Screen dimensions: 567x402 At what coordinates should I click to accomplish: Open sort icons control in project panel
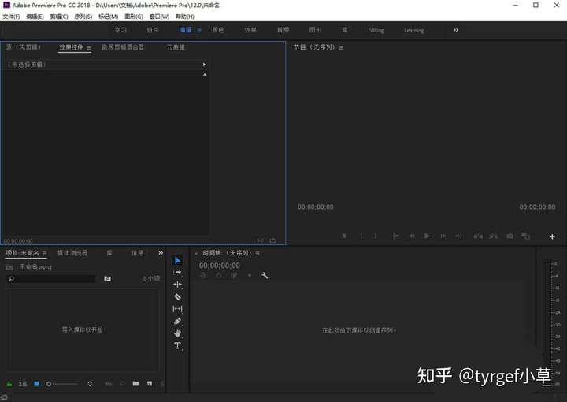90,384
